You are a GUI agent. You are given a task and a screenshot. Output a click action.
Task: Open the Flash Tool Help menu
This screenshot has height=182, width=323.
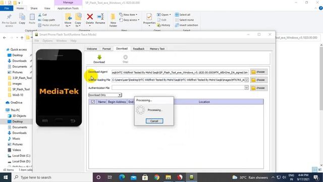[73, 40]
